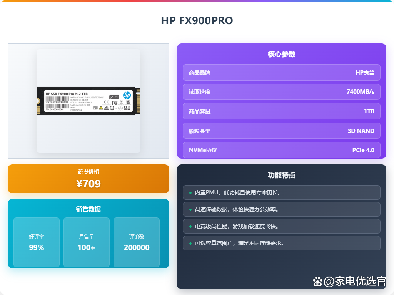This screenshot has width=394, height=295.
Task: Click the 3D NAND value
Action: (x=361, y=131)
